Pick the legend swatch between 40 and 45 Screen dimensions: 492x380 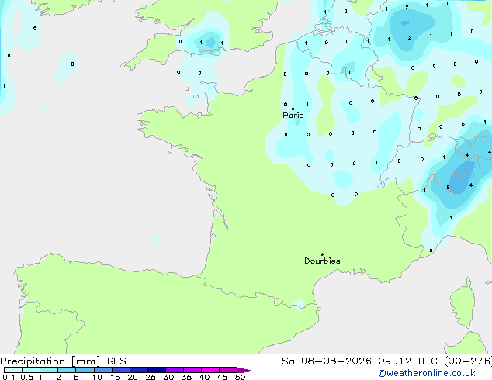click(x=210, y=370)
